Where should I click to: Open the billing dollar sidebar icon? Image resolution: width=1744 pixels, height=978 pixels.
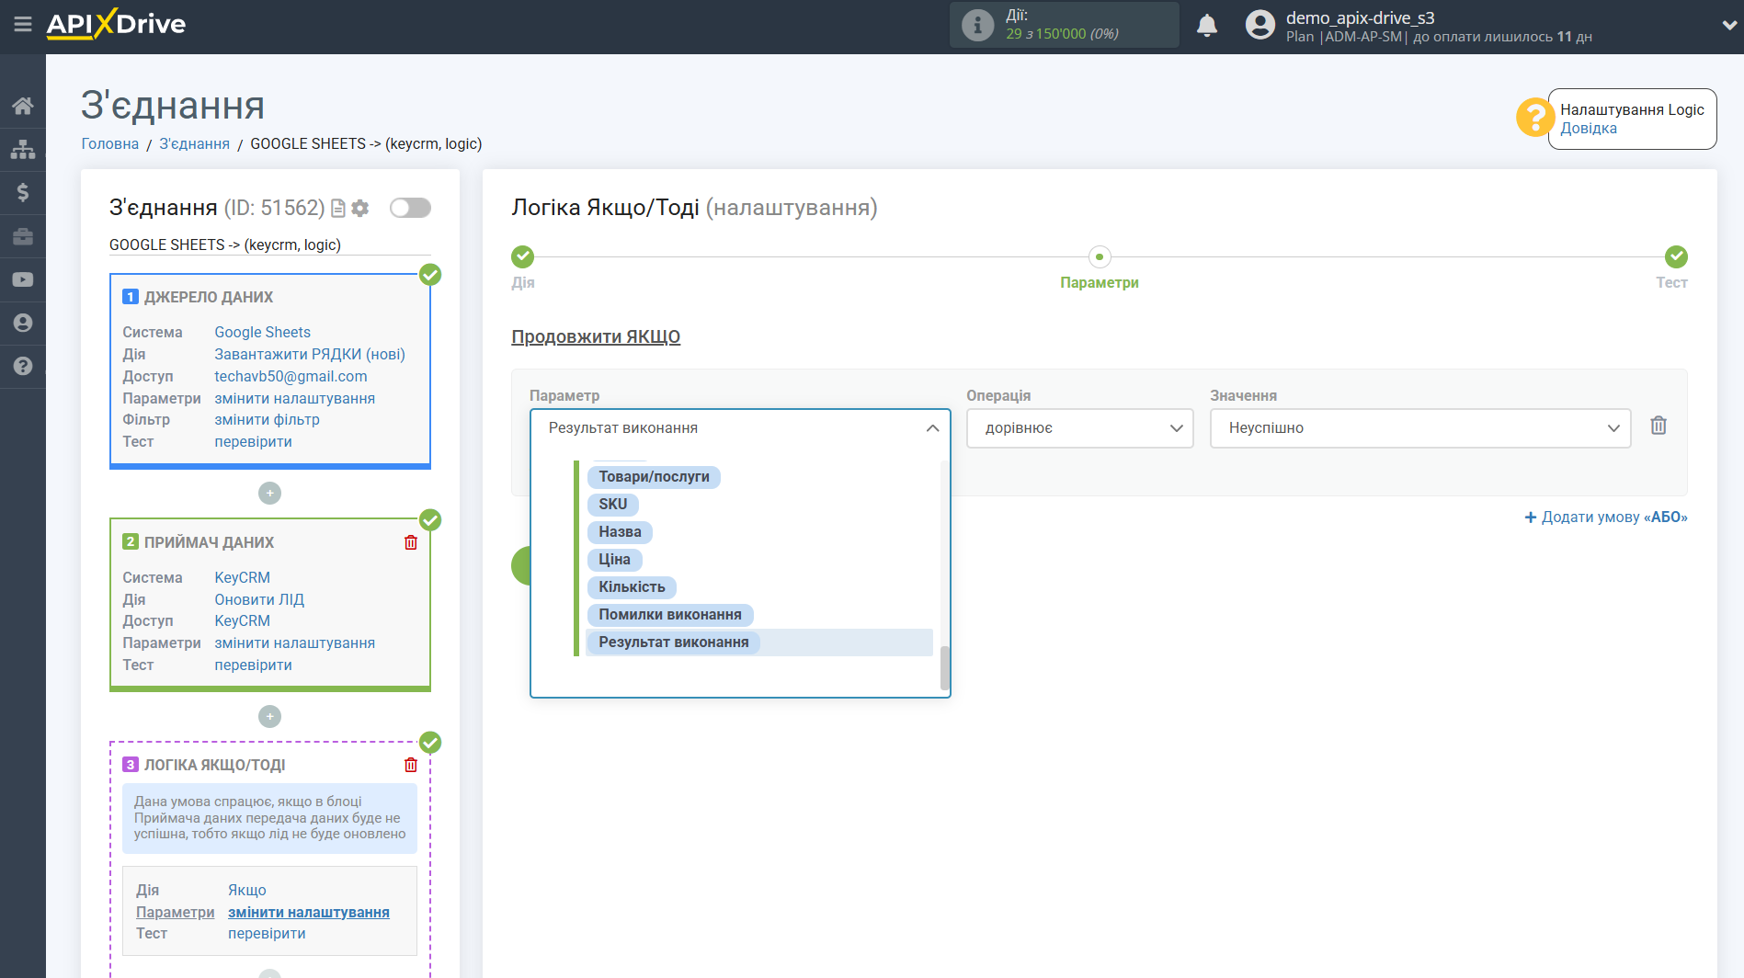tap(23, 192)
